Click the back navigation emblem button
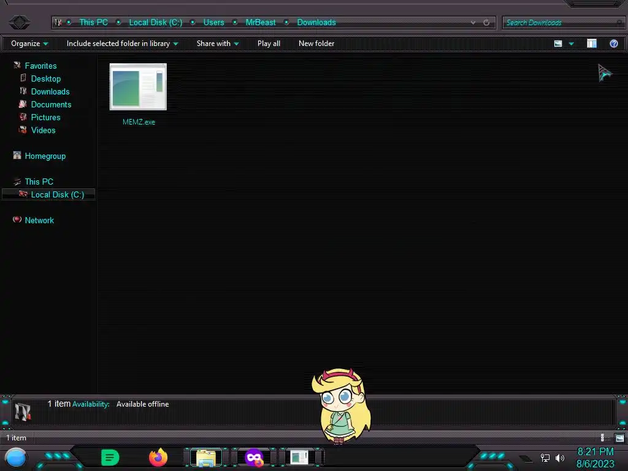This screenshot has height=471, width=628. coord(19,22)
